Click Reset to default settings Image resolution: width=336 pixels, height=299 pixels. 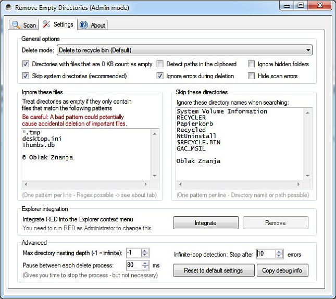(213, 270)
